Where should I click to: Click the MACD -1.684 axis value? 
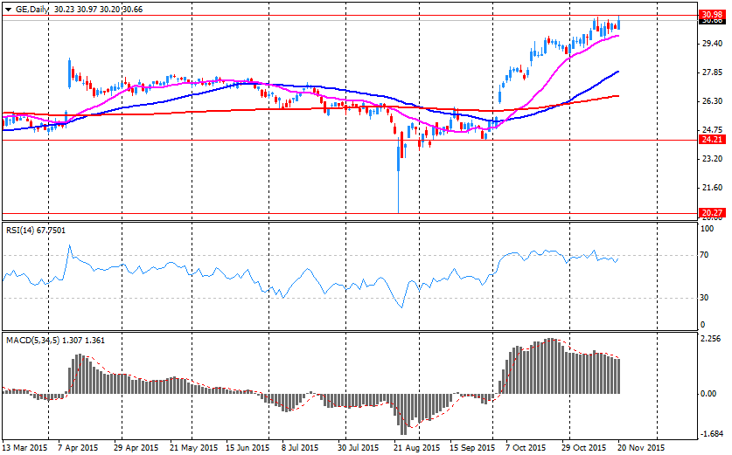tap(711, 434)
